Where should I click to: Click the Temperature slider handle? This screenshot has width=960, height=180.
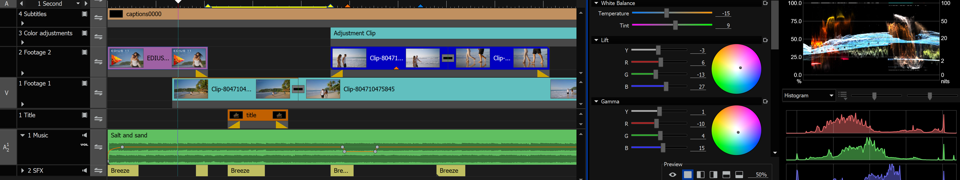tap(666, 13)
